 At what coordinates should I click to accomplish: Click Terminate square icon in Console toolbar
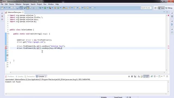coord(129,76)
